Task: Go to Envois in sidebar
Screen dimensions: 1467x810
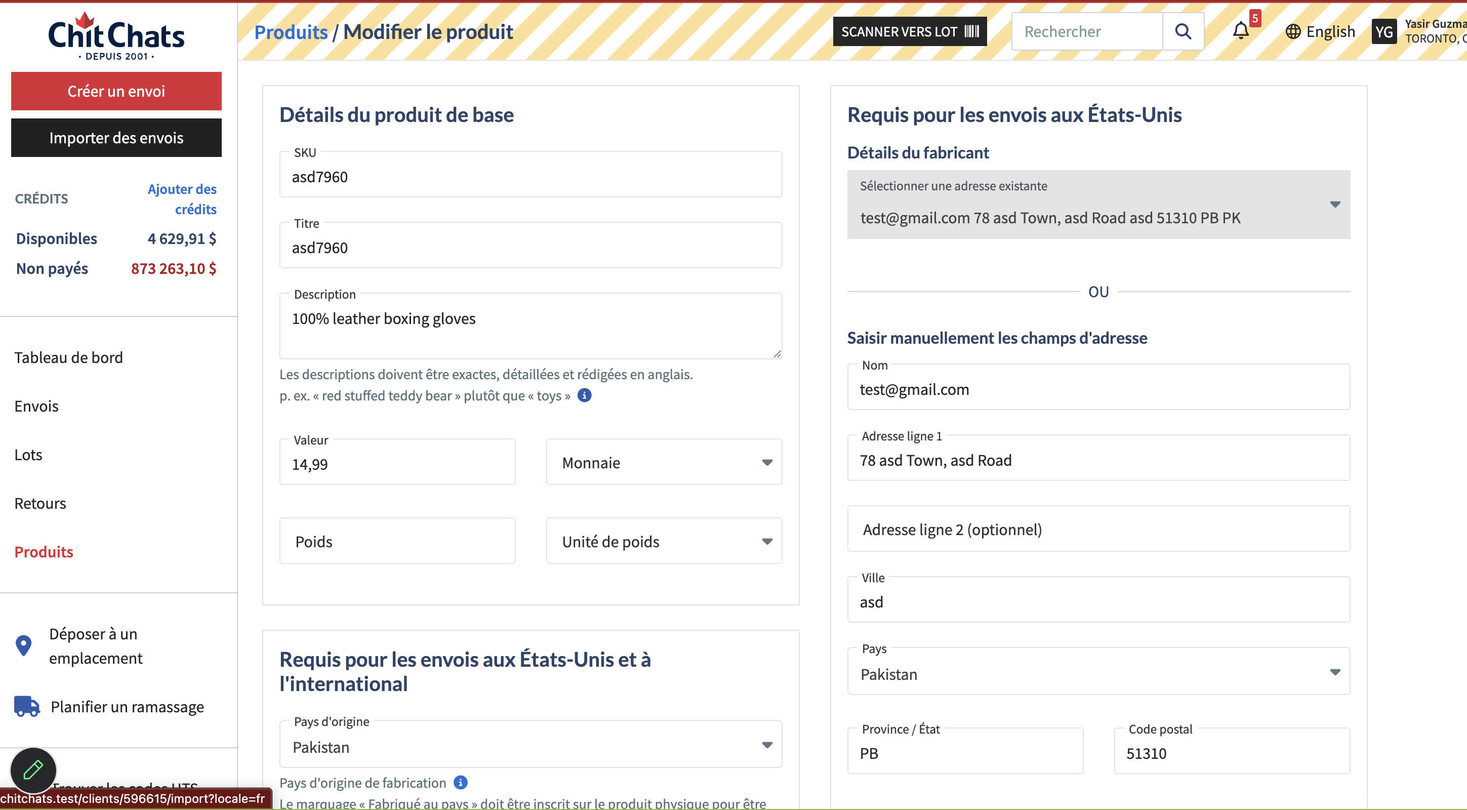Action: click(36, 406)
